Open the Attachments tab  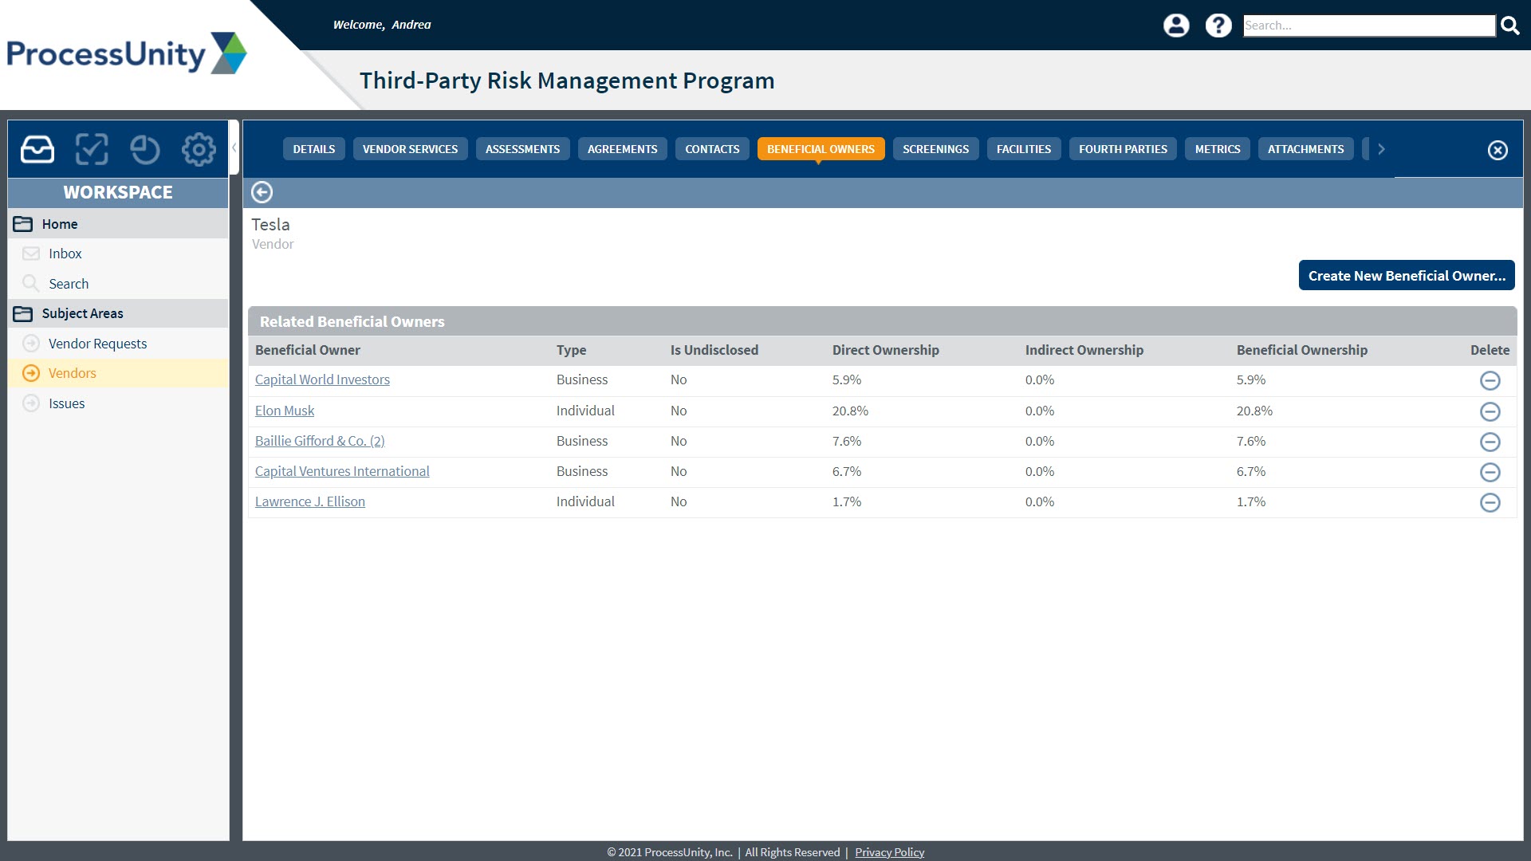(x=1305, y=149)
